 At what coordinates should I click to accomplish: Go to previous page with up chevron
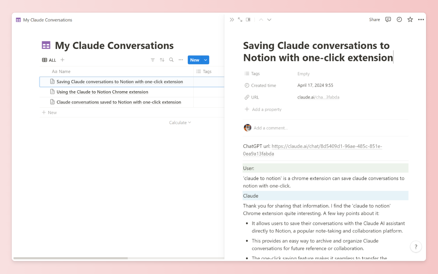(261, 20)
